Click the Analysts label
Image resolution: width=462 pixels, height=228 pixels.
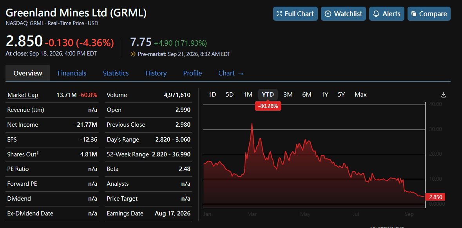coord(118,183)
